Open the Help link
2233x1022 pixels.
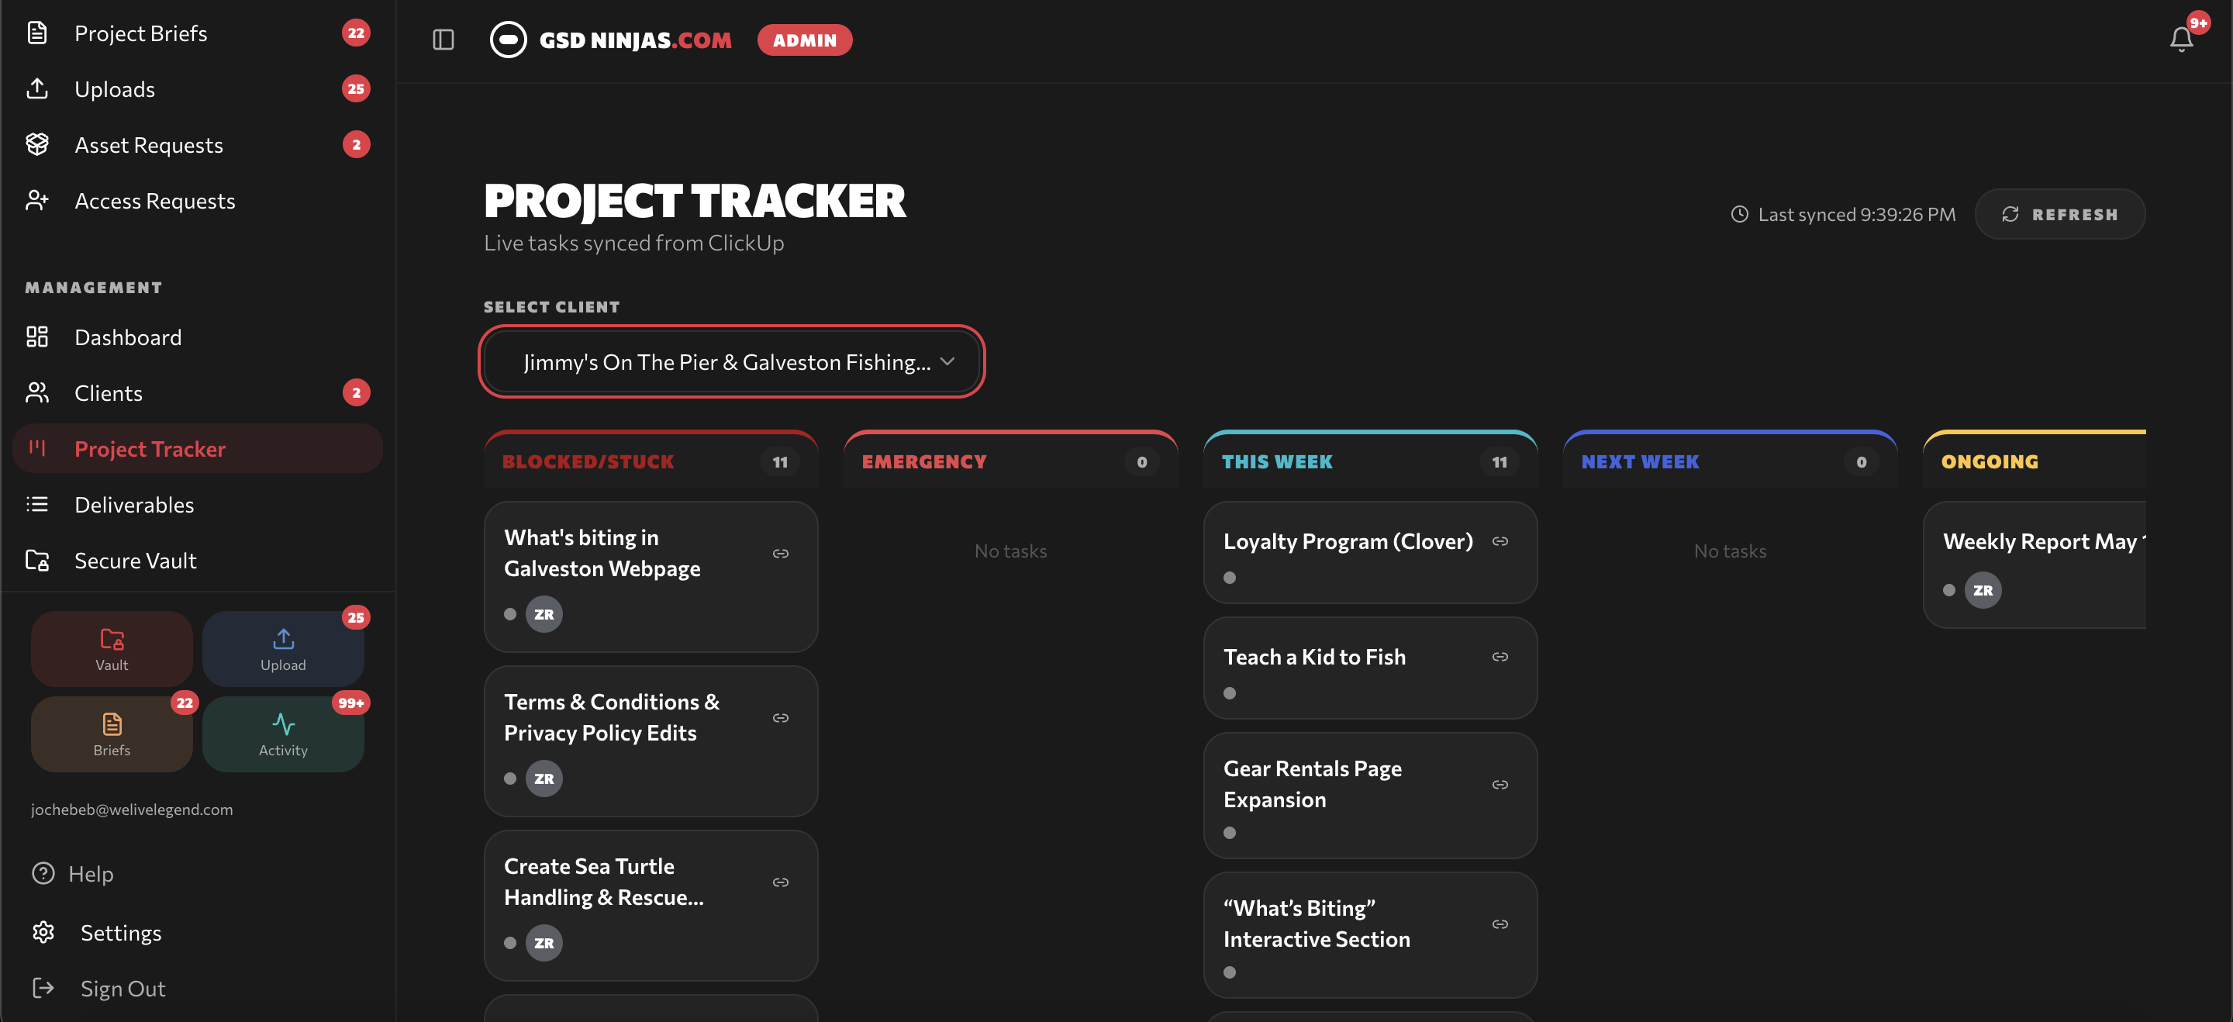click(90, 873)
